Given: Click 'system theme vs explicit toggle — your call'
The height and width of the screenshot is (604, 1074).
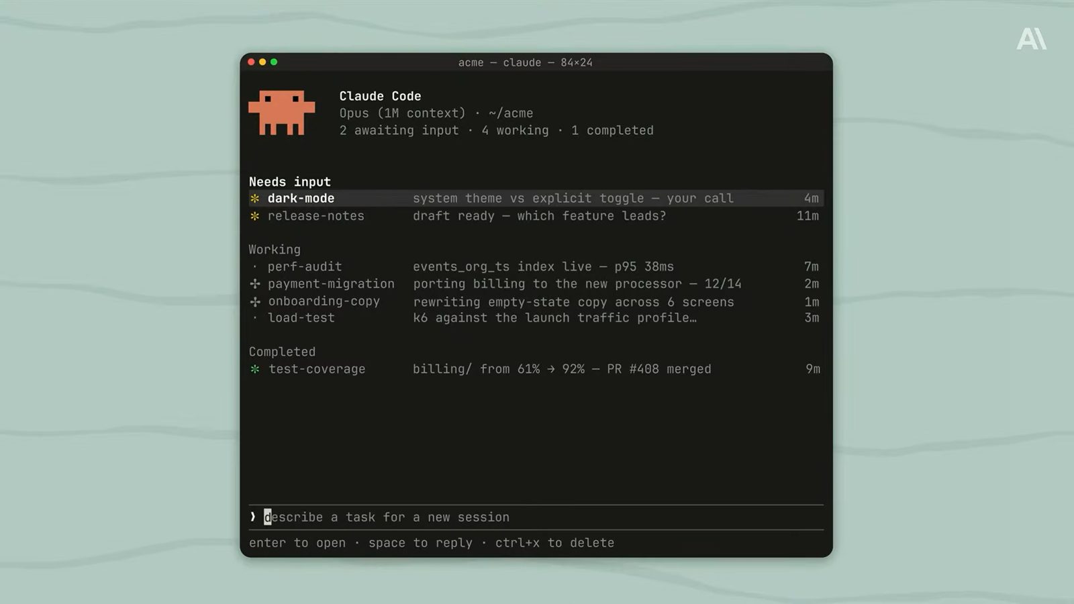Looking at the screenshot, I should [x=573, y=199].
